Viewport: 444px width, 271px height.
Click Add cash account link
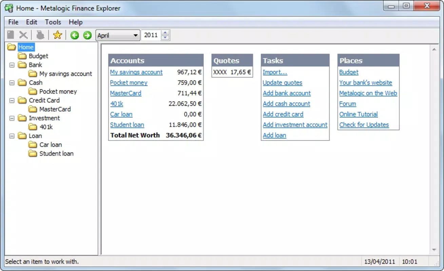(x=287, y=104)
